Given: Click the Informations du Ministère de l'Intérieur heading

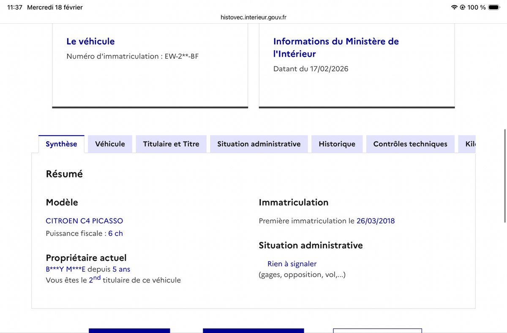Looking at the screenshot, I should pos(336,47).
